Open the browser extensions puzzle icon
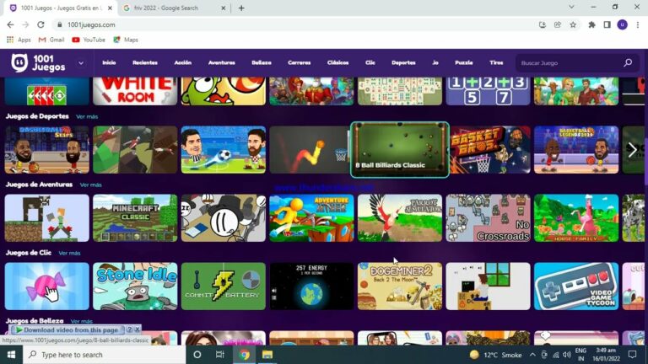648x364 pixels. [591, 24]
